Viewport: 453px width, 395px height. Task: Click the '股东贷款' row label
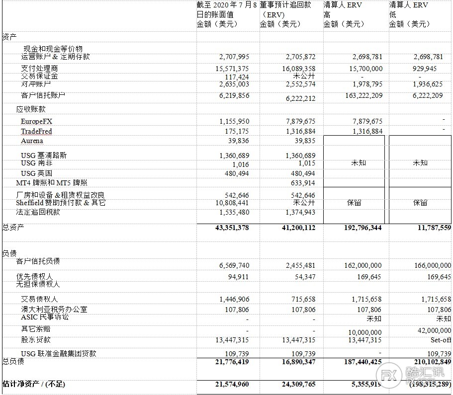36,340
